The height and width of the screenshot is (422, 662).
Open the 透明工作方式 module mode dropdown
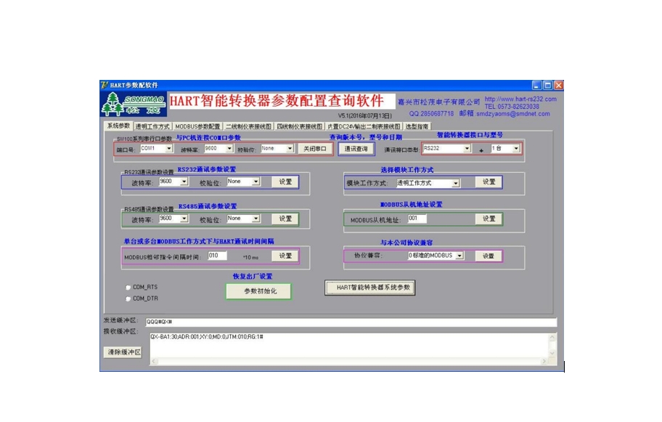(x=459, y=183)
